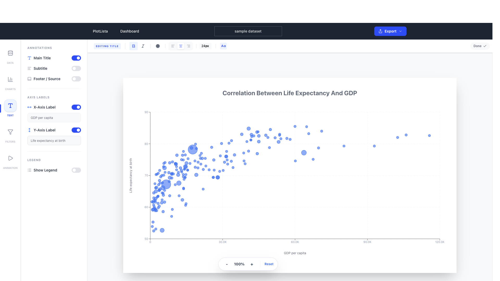Open PlotLista from the top bar
This screenshot has width=500, height=281.
(x=100, y=31)
